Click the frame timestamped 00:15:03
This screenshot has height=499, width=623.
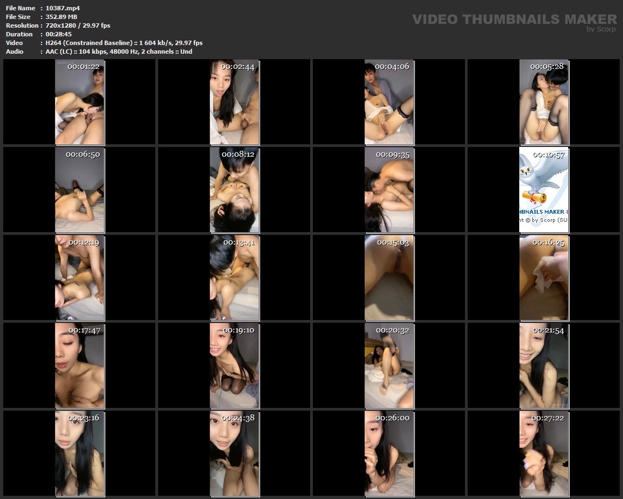(389, 278)
